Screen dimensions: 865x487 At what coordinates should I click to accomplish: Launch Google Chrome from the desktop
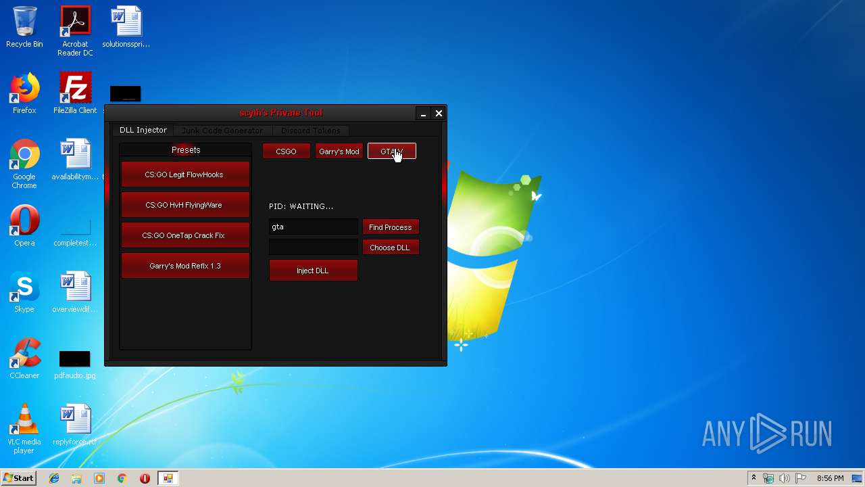click(24, 164)
